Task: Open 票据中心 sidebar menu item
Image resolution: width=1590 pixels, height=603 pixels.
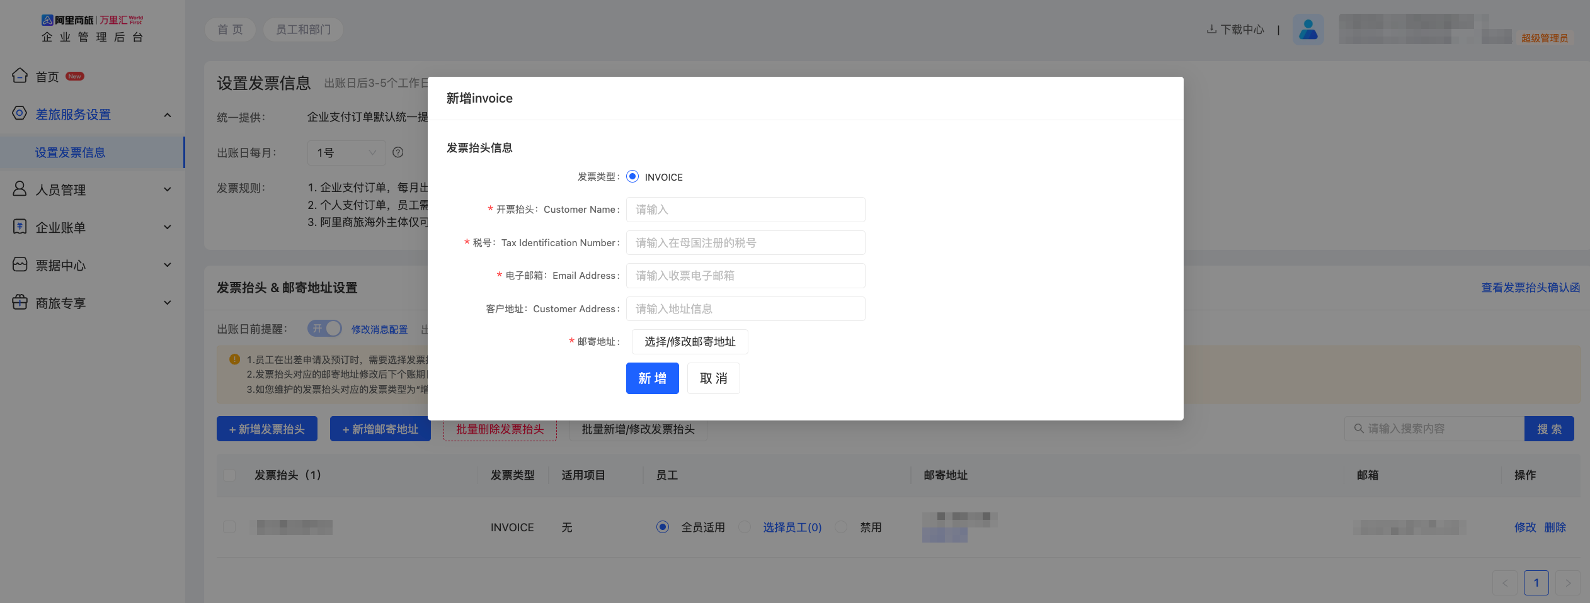Action: pos(60,266)
